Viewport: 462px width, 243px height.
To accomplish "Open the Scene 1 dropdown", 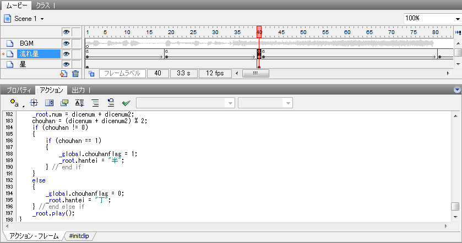I will click(24, 18).
